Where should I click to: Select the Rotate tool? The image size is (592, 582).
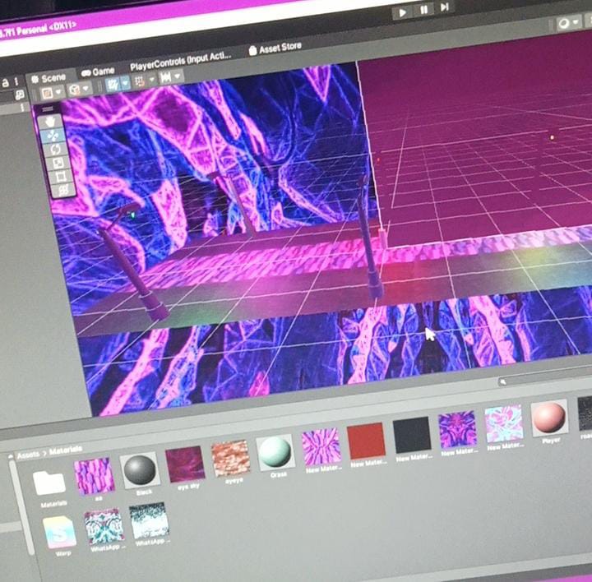(55, 150)
